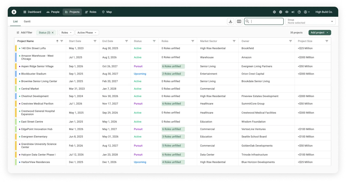
Task: Click the globe icon in header
Action: point(281,12)
